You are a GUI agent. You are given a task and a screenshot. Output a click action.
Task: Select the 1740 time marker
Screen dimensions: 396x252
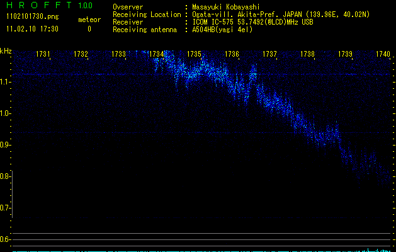[383, 54]
